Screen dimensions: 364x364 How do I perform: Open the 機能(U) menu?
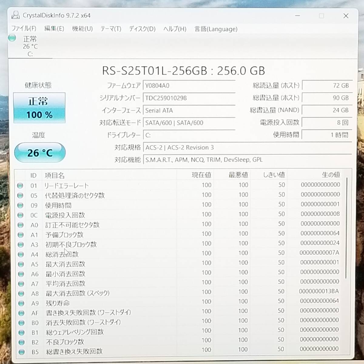[82, 29]
